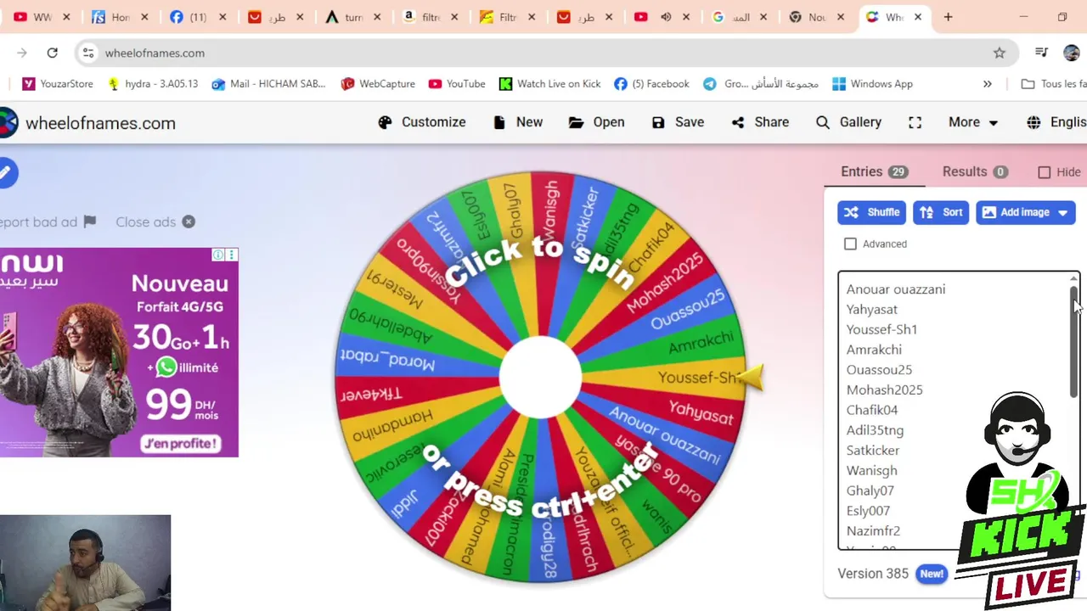
Task: Enable the Advanced checkbox
Action: click(x=850, y=244)
